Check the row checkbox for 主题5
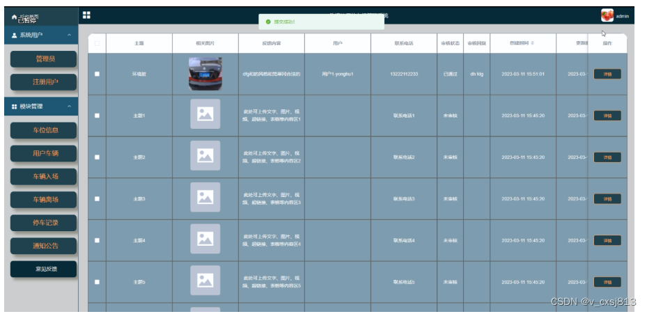The image size is (647, 314). point(97,282)
